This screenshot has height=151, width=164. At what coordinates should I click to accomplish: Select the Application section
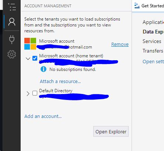(153, 22)
